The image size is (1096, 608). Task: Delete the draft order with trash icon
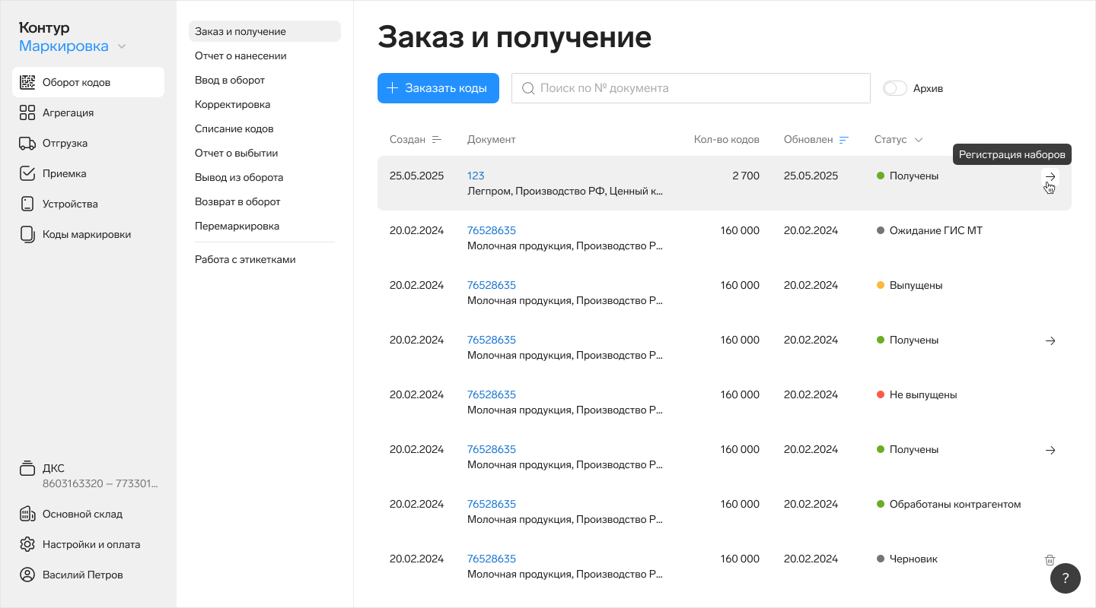[x=1050, y=559]
